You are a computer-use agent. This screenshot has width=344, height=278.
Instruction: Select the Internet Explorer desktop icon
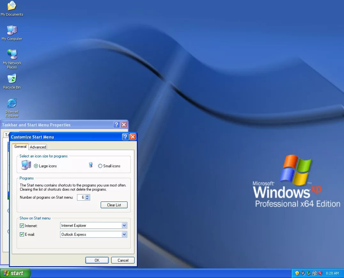(12, 108)
